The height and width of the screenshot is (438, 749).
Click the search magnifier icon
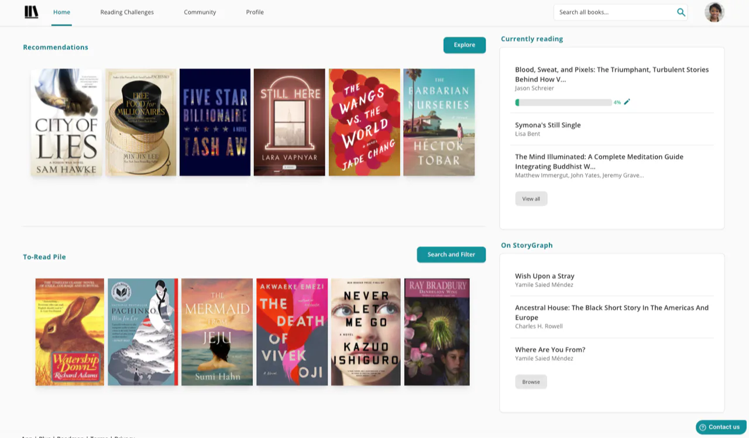[x=681, y=12]
